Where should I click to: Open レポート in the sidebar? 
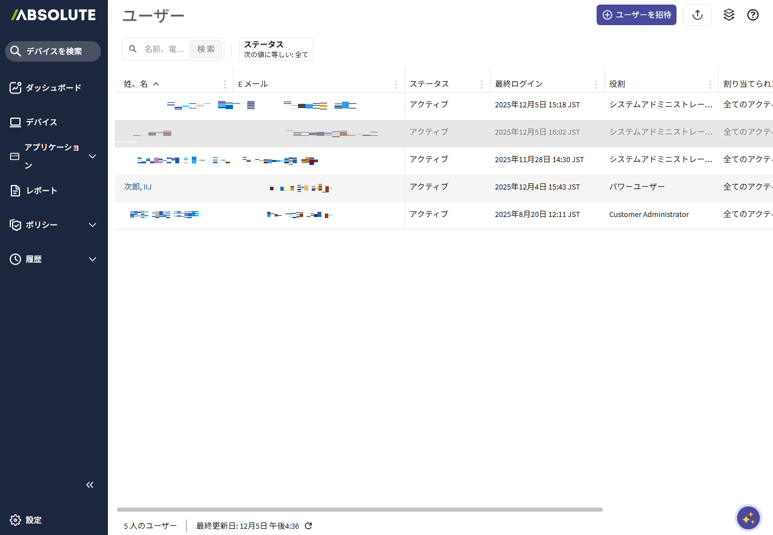[41, 191]
